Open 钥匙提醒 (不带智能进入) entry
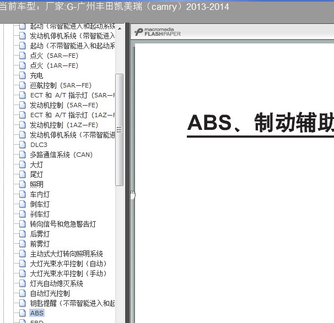Viewport: 334px width, 323px height. pos(72,303)
